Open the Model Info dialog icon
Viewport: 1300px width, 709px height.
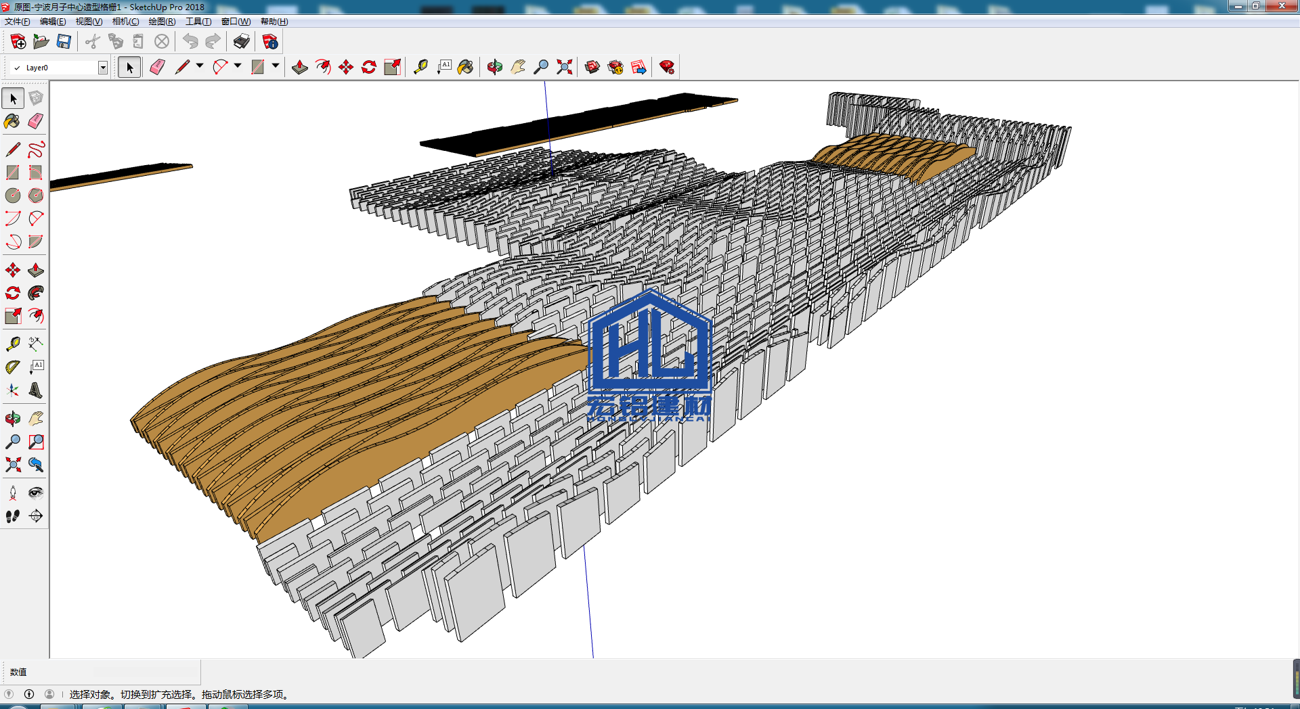point(270,42)
